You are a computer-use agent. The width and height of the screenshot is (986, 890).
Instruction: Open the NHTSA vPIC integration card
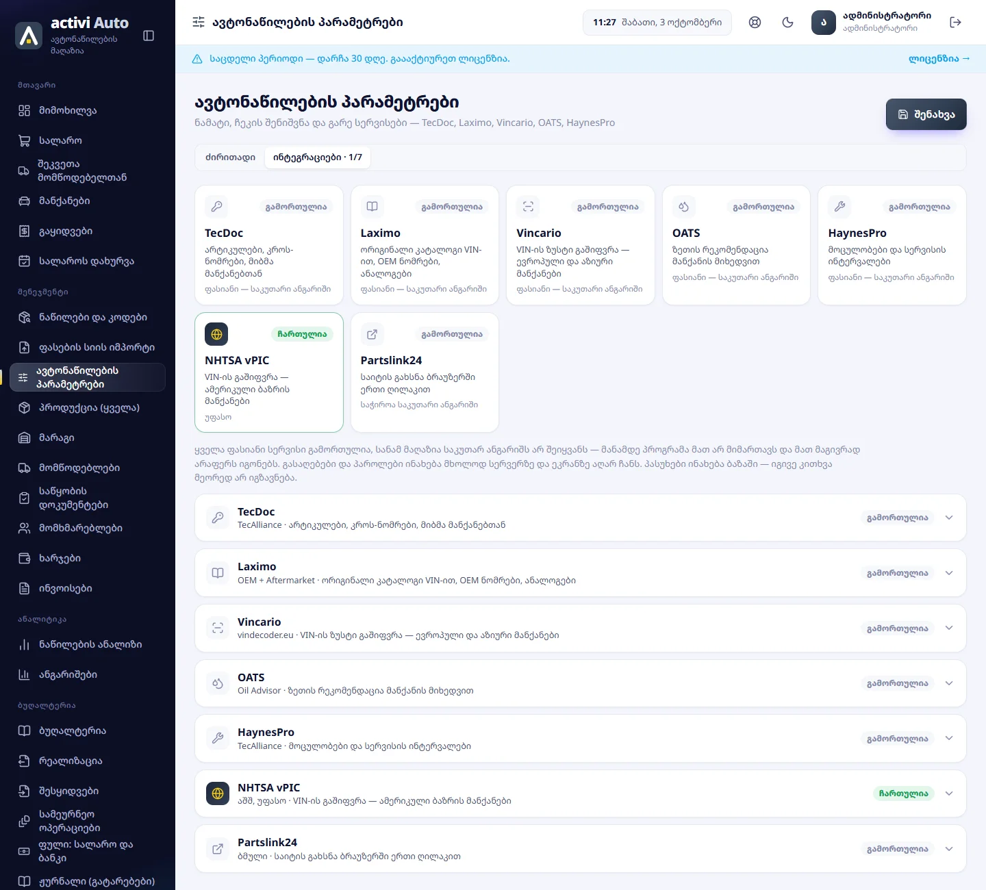[269, 372]
